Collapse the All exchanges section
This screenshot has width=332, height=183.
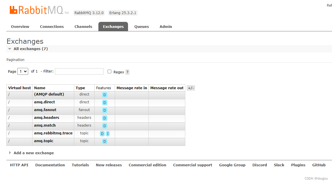click(31, 49)
